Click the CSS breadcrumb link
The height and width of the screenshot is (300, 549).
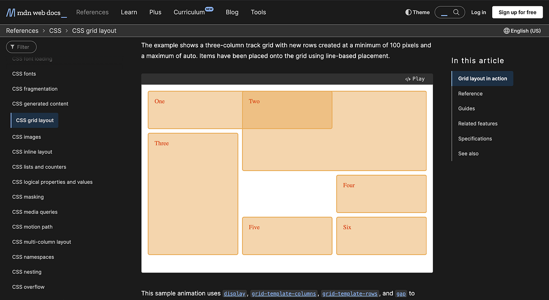55,31
